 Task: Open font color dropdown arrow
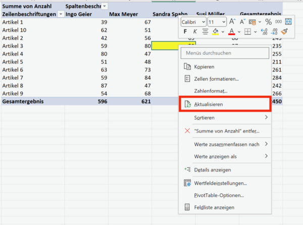point(239,32)
